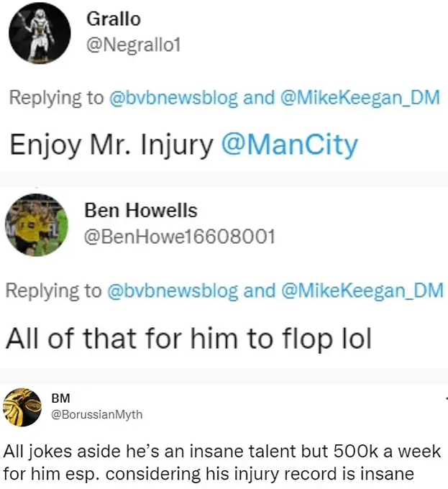Click "Replying to" label in Ben Howells' tweet

(54, 291)
